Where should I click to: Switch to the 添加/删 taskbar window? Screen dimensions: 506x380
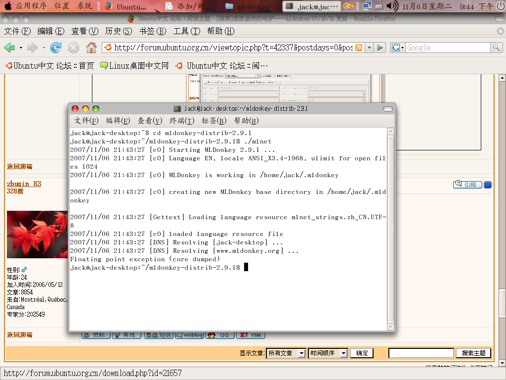(x=188, y=6)
